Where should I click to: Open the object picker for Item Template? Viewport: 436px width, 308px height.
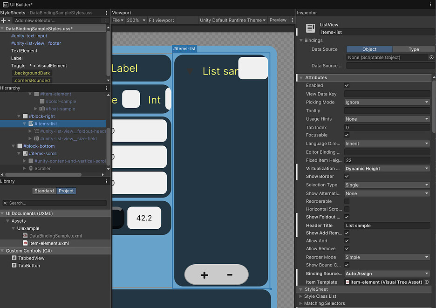click(x=426, y=282)
